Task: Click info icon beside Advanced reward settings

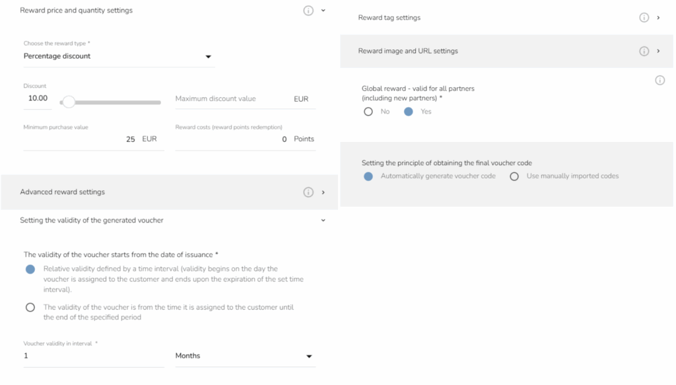Action: (308, 192)
